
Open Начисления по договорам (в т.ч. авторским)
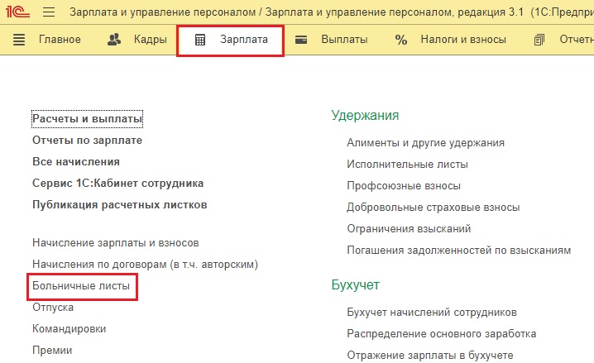[x=145, y=265]
